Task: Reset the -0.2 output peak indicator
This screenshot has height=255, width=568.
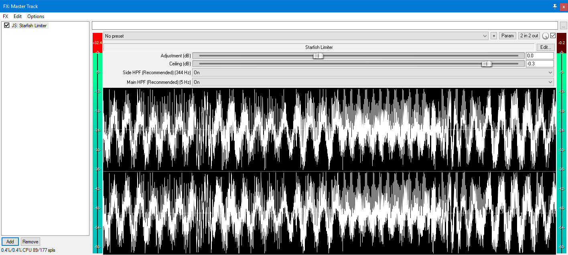Action: click(x=562, y=42)
